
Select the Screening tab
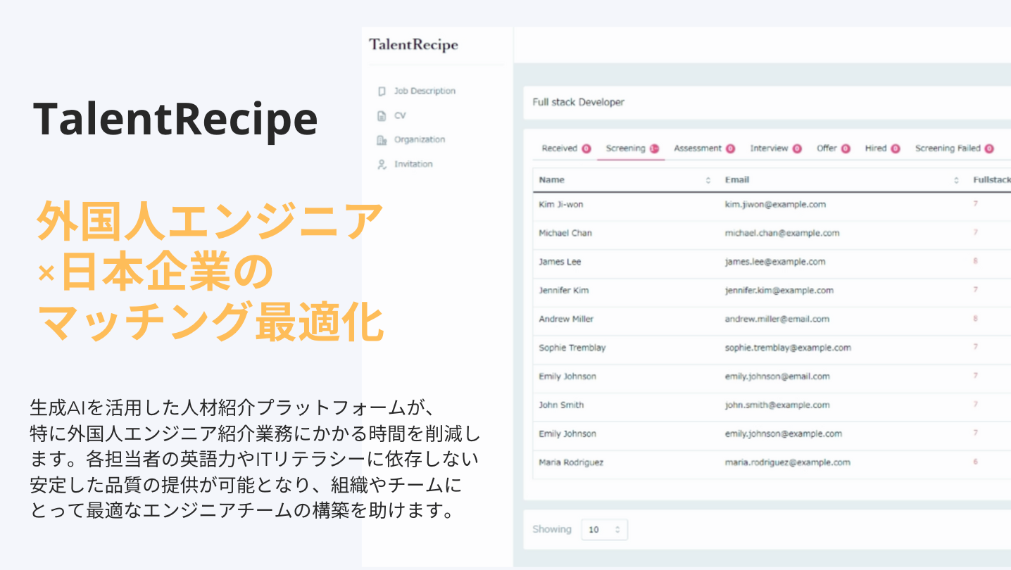pos(632,148)
